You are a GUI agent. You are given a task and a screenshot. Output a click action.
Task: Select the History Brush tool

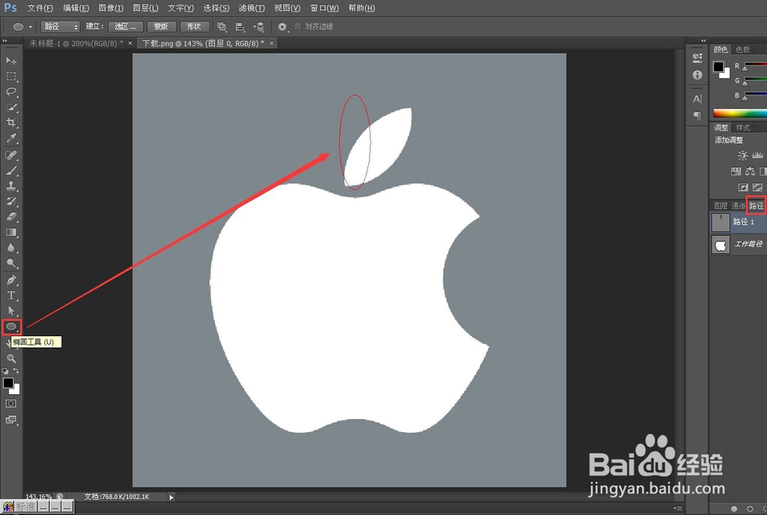12,201
